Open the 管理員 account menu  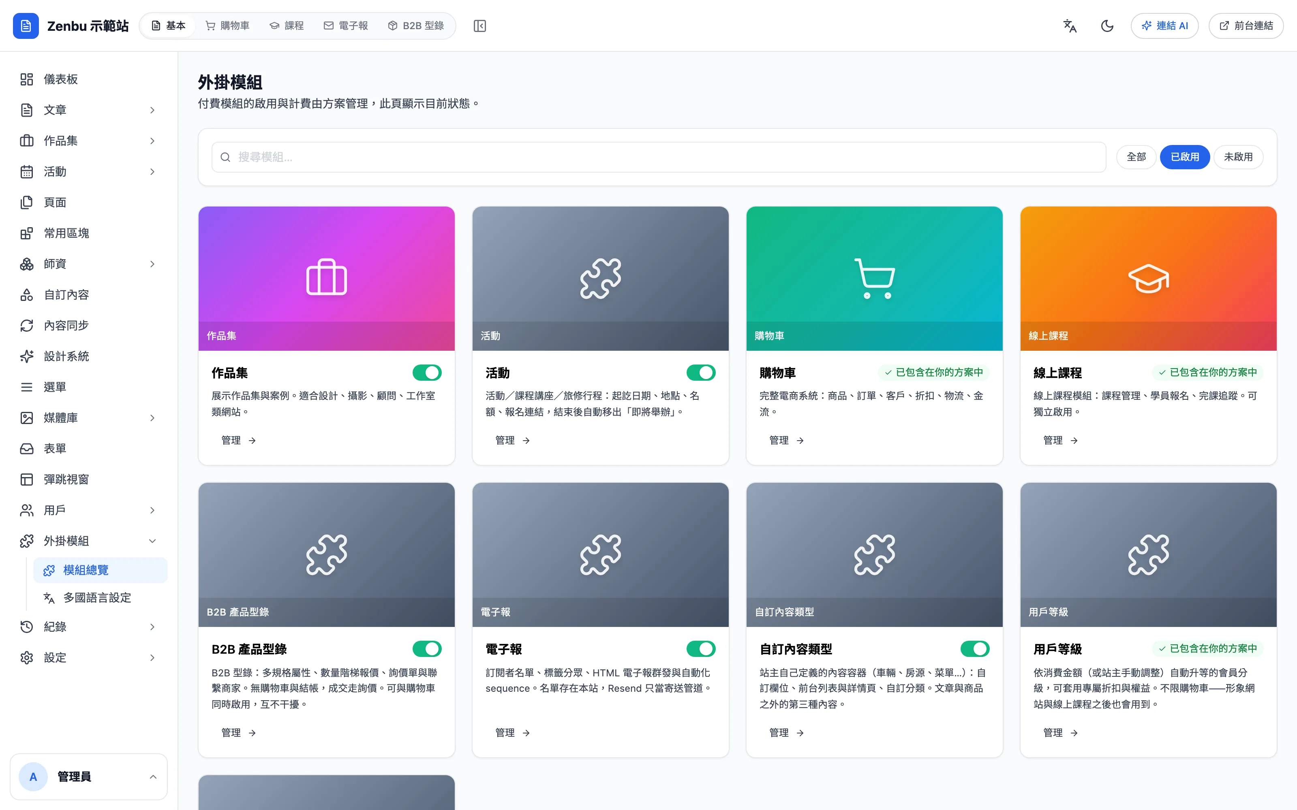[88, 777]
